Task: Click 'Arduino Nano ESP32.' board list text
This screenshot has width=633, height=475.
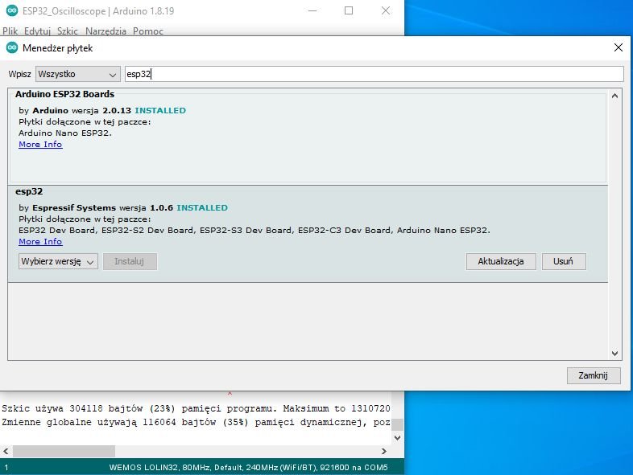Action: coord(65,133)
